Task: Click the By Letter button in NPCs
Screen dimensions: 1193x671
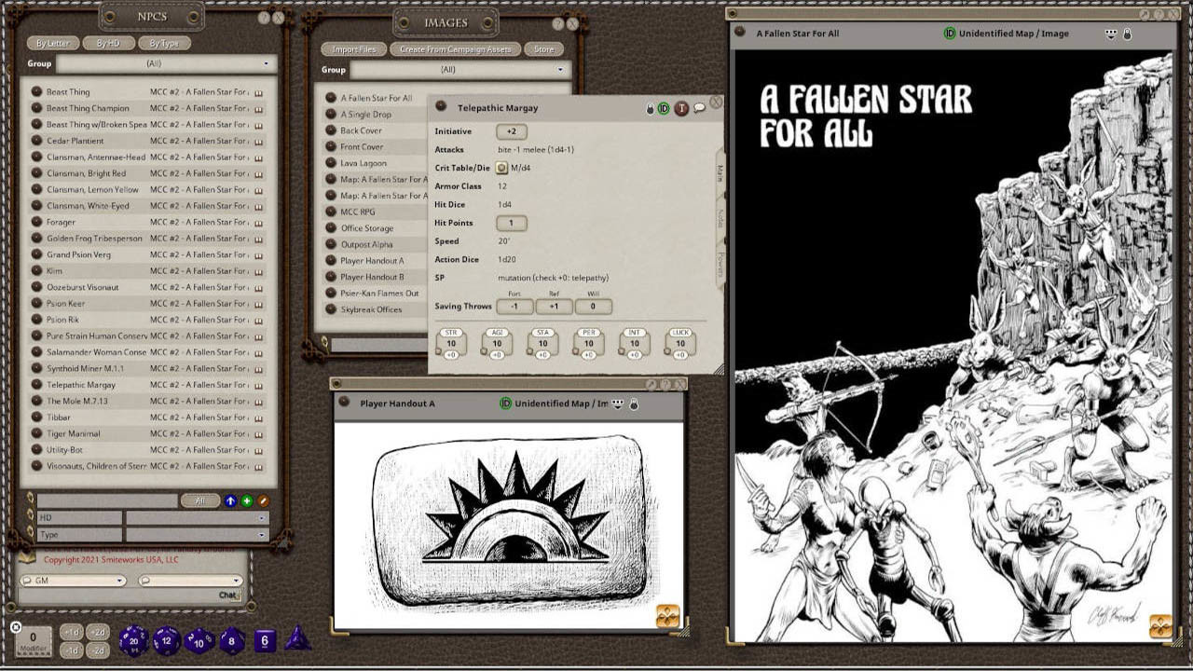Action: [x=54, y=44]
